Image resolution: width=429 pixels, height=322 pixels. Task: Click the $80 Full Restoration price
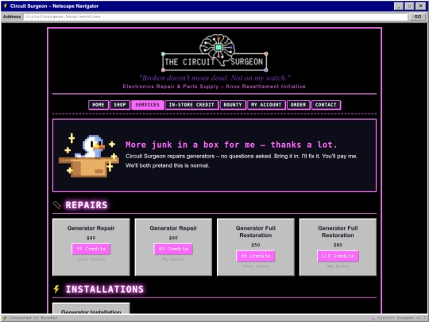[338, 245]
